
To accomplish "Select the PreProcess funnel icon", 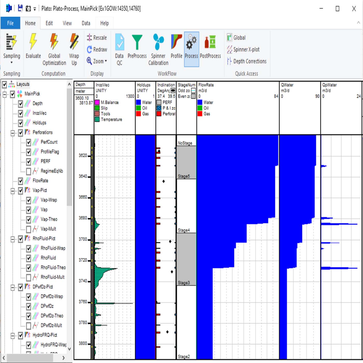I will tap(137, 42).
